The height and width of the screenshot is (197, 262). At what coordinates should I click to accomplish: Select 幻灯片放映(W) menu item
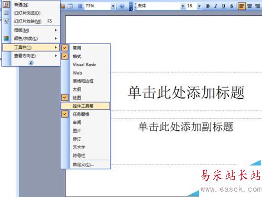click(31, 22)
